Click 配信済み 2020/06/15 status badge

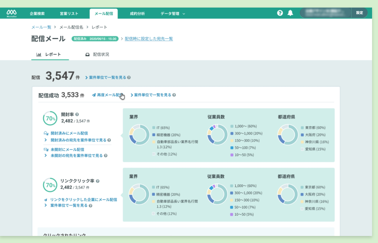pyautogui.click(x=95, y=39)
